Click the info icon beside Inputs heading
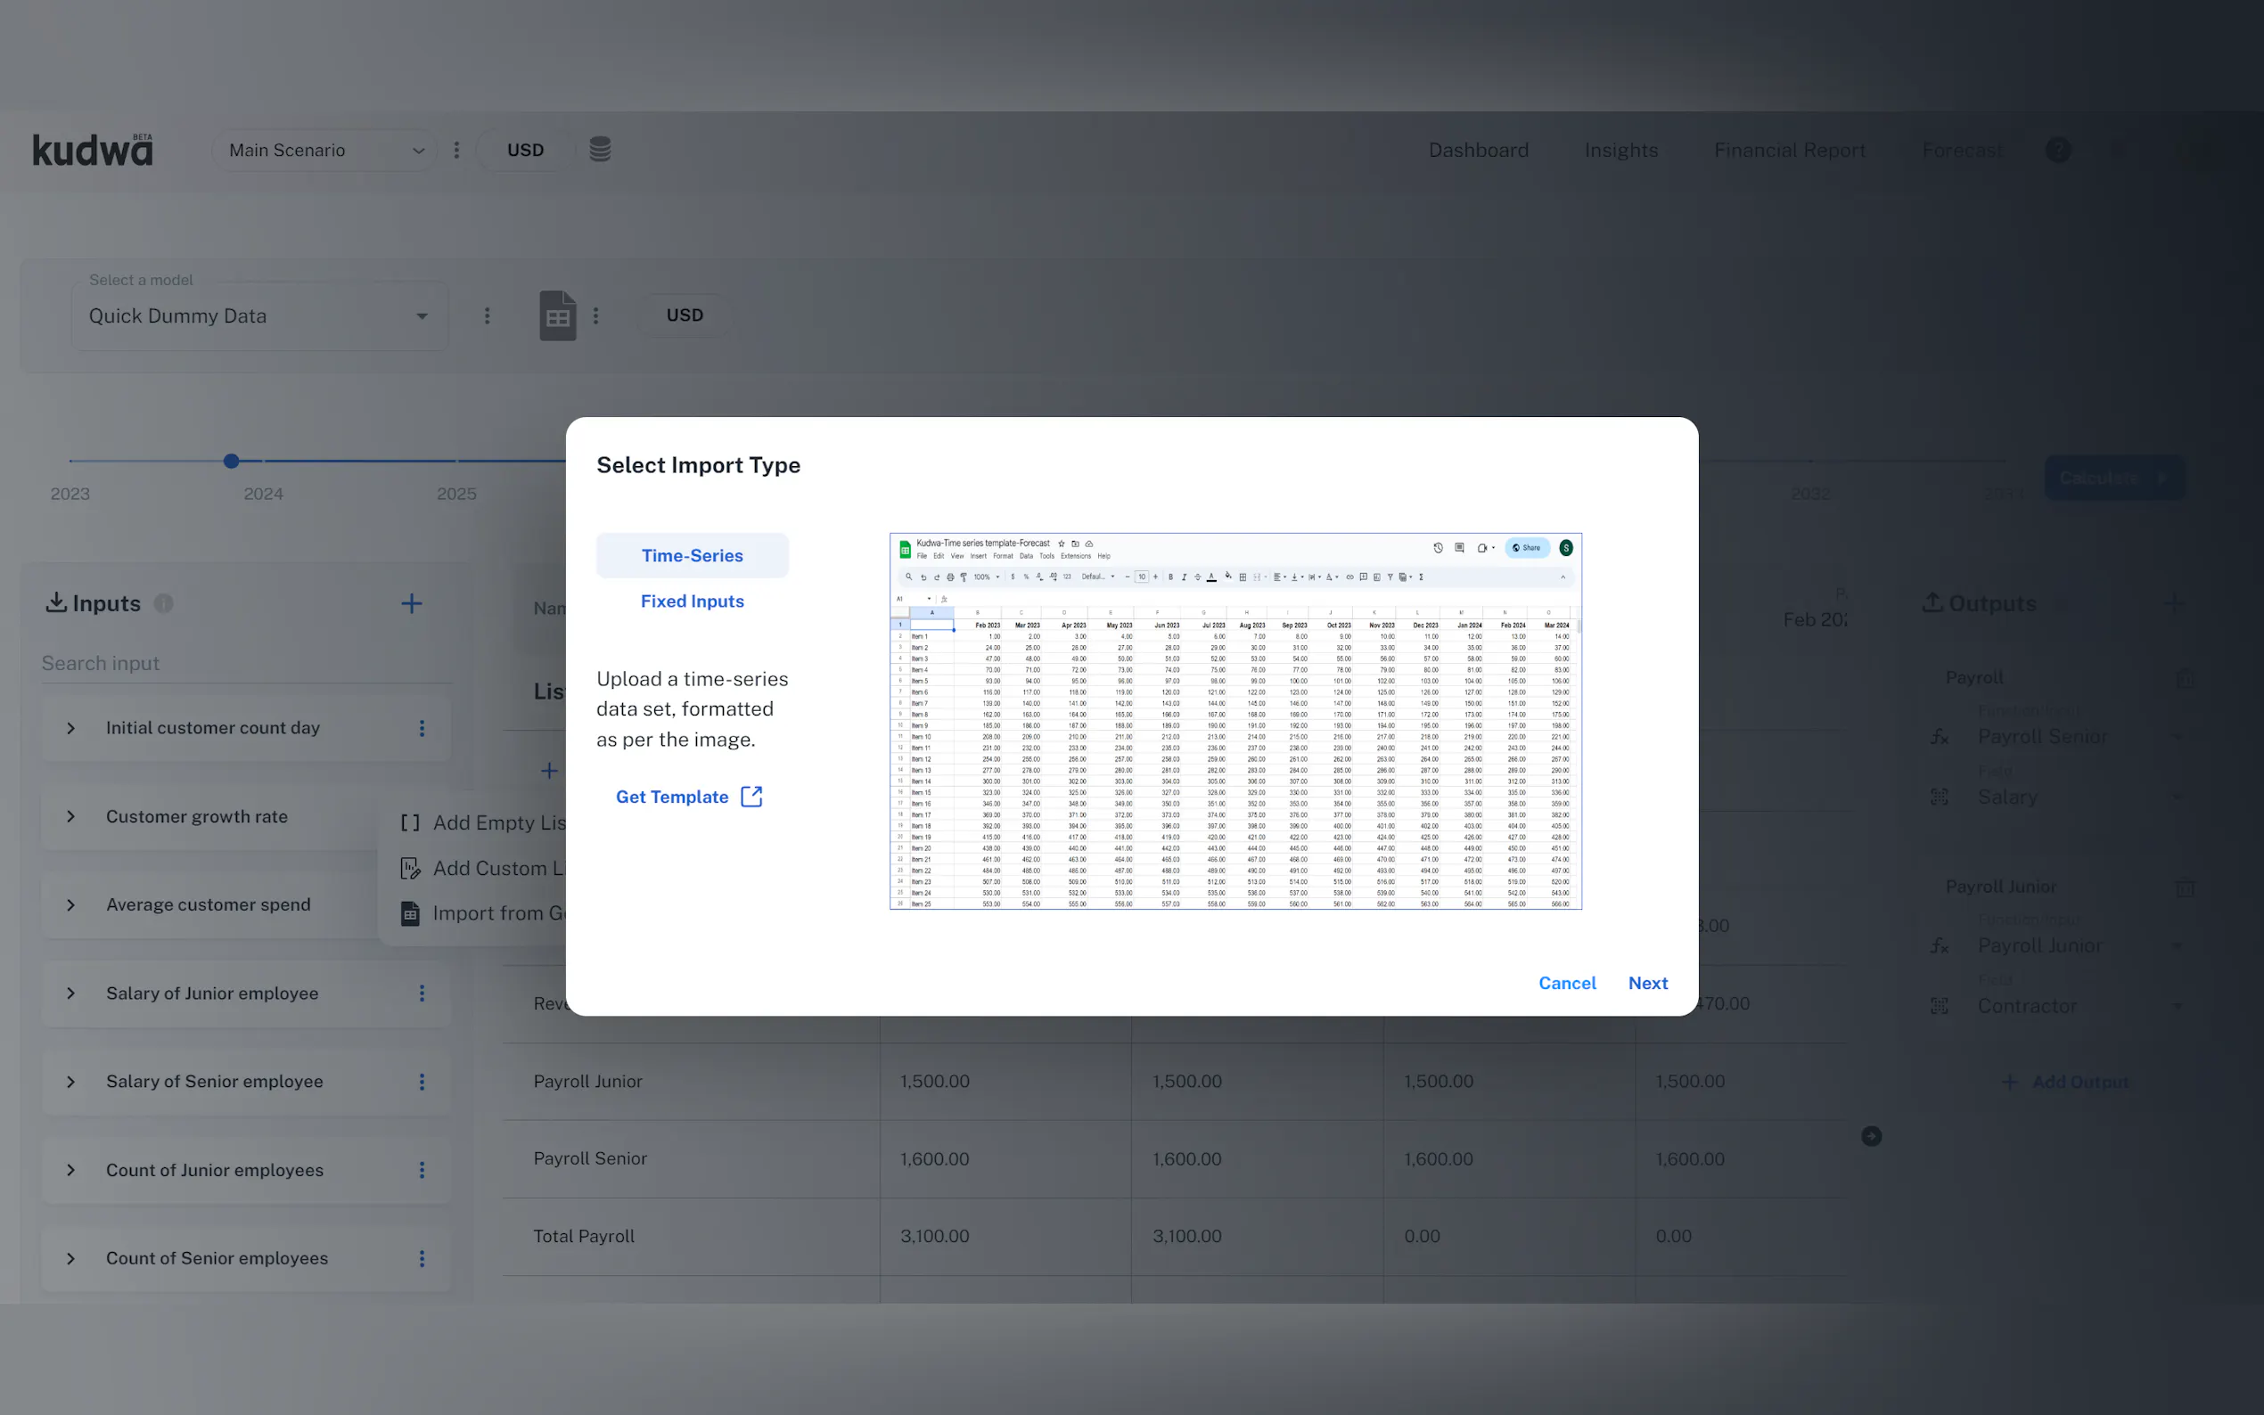Screen dimensions: 2264x1415 (x=164, y=603)
